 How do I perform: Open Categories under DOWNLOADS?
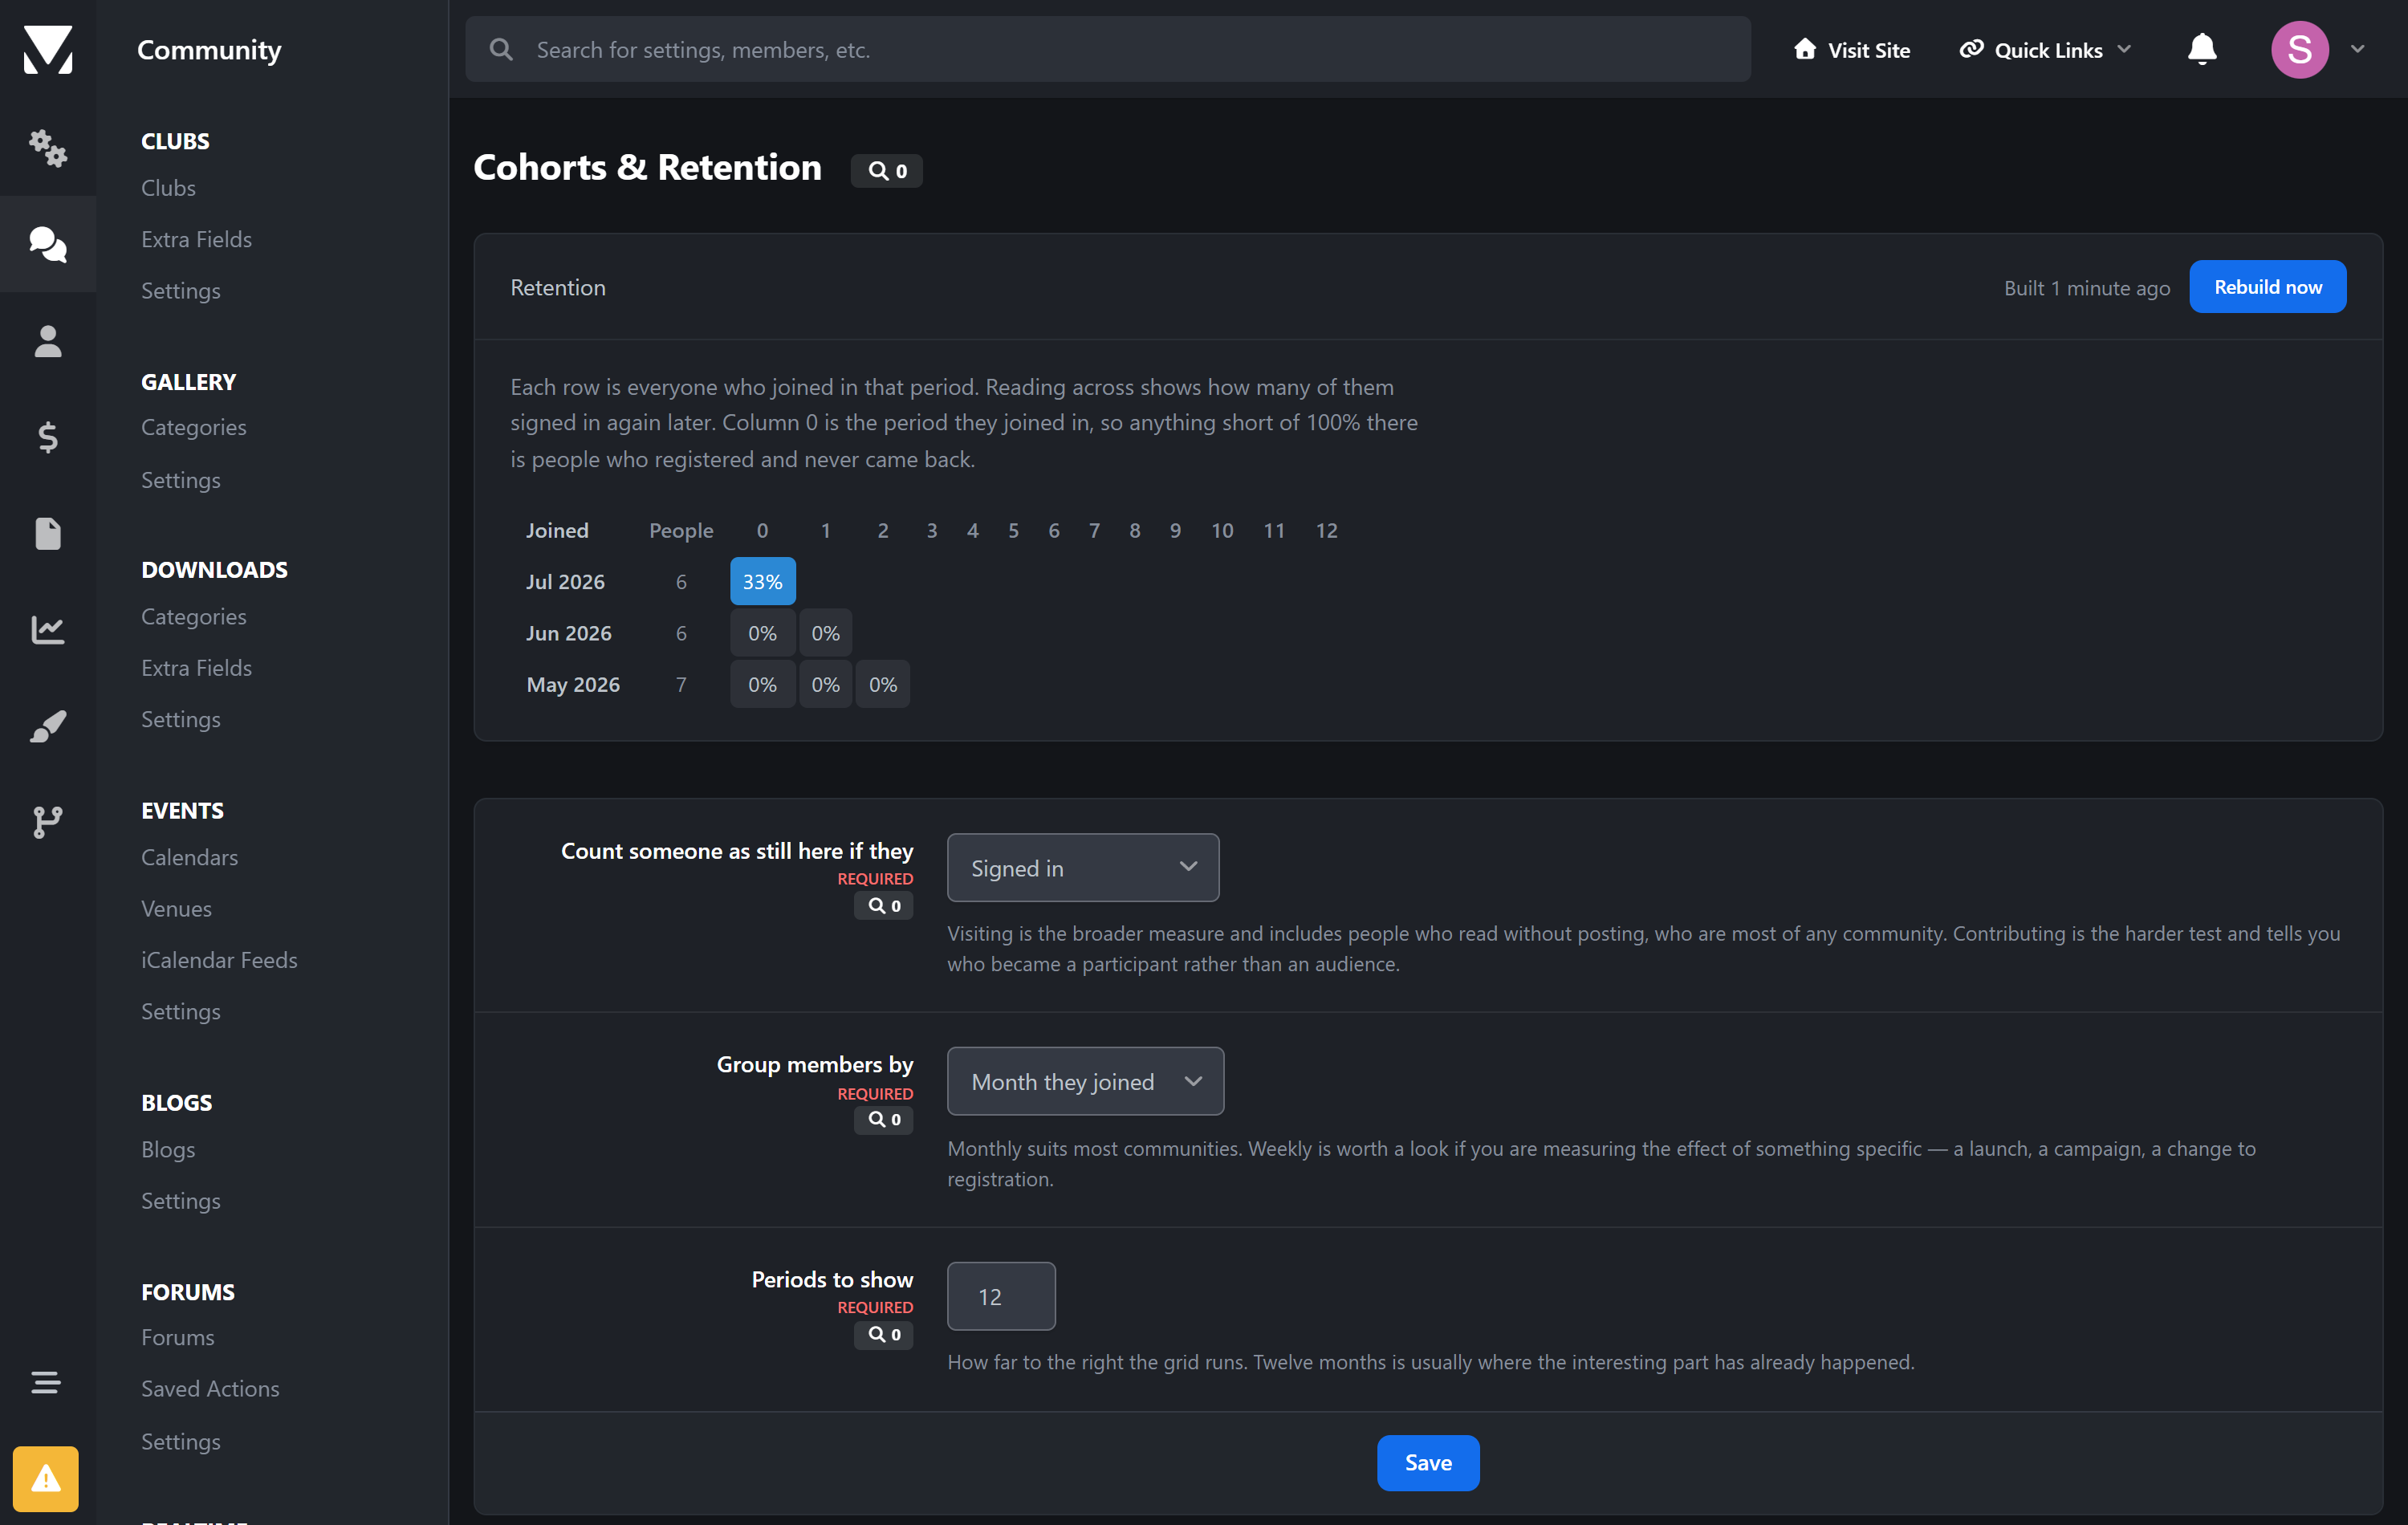[193, 617]
